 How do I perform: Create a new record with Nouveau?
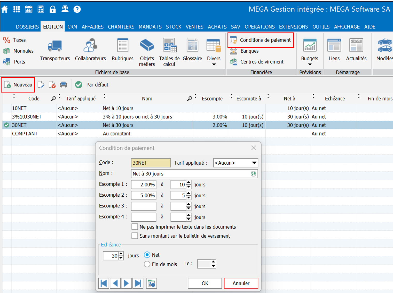[18, 85]
